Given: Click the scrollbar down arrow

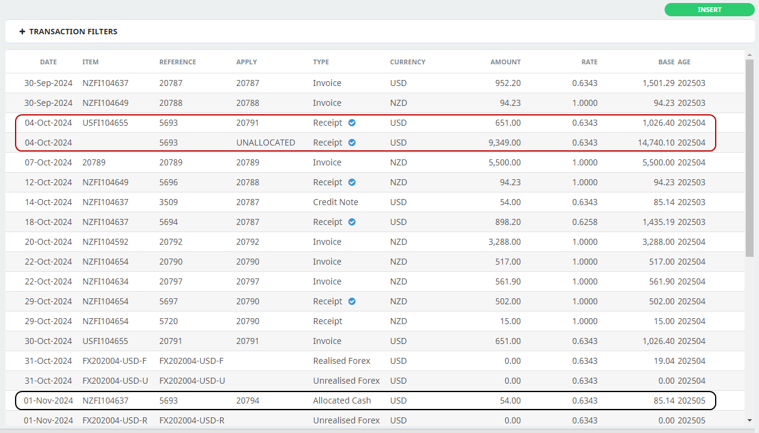Looking at the screenshot, I should 749,420.
